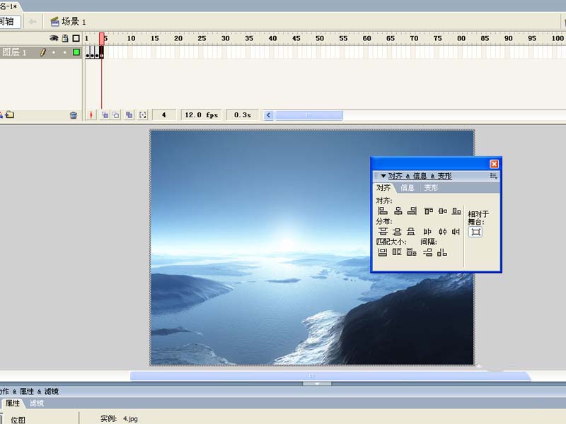Click the timeline horizontal scrollbar thumb
Screen dimensions: 566x424
[x=309, y=115]
